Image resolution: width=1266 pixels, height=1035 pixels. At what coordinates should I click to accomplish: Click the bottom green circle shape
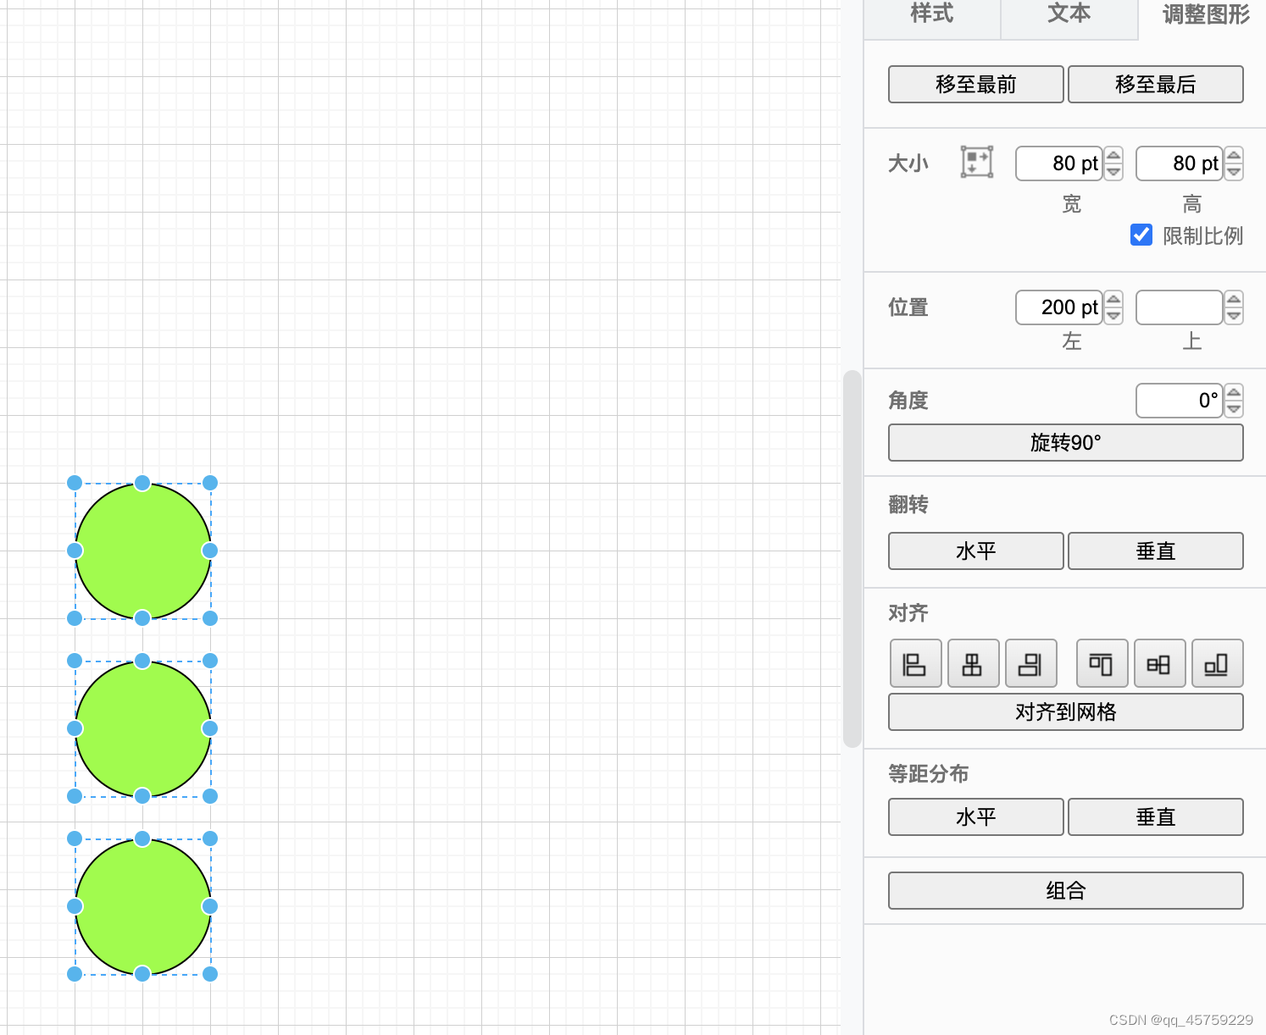point(142,906)
